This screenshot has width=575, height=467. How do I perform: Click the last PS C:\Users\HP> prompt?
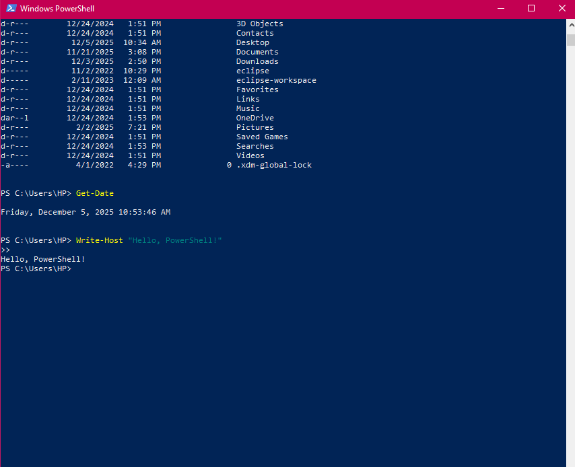(36, 268)
